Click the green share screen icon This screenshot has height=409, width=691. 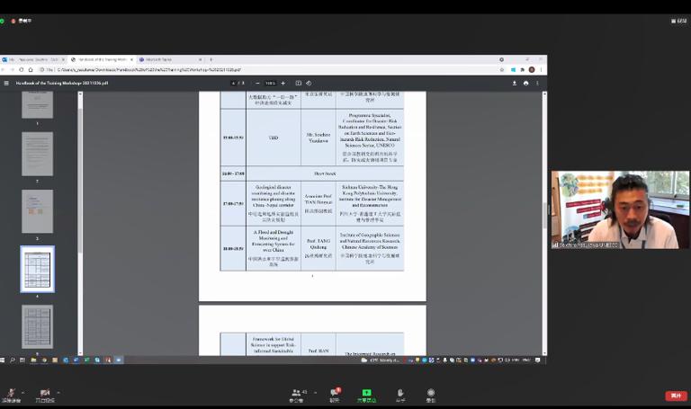[x=366, y=394]
